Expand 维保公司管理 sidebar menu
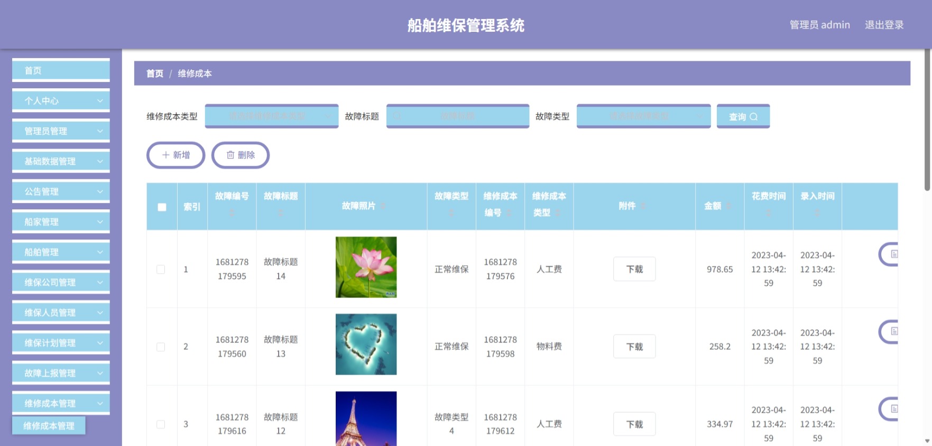This screenshot has width=932, height=446. (x=61, y=282)
